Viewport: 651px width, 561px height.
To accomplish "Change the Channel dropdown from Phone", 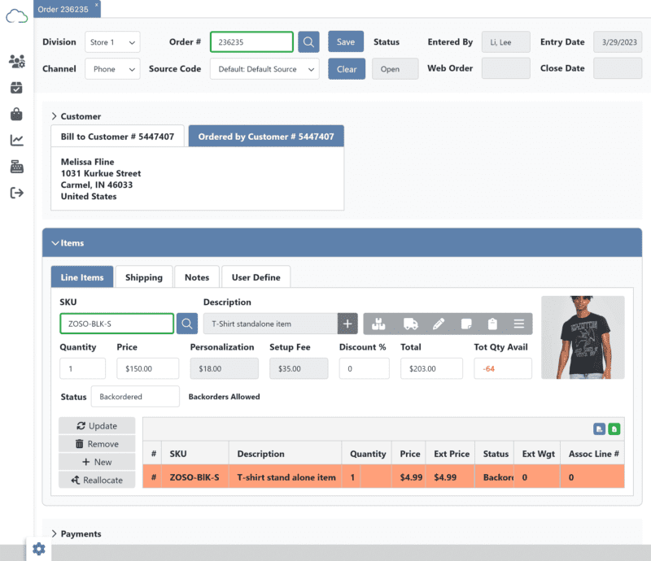I will point(112,68).
